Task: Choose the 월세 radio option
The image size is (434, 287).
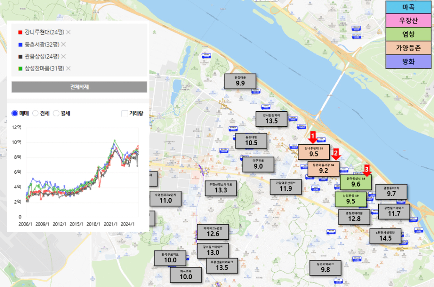Action: pos(57,113)
